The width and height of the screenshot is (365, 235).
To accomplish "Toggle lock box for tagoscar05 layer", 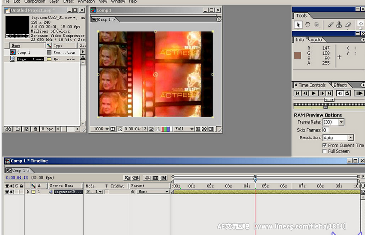I will [x=21, y=192].
